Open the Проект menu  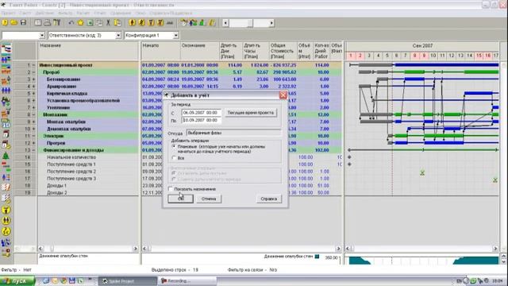8,13
